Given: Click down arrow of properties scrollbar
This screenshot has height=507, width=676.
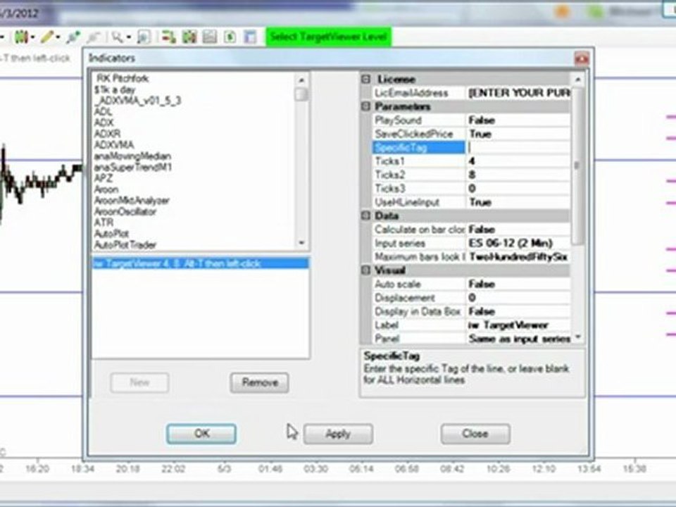Looking at the screenshot, I should pos(577,337).
